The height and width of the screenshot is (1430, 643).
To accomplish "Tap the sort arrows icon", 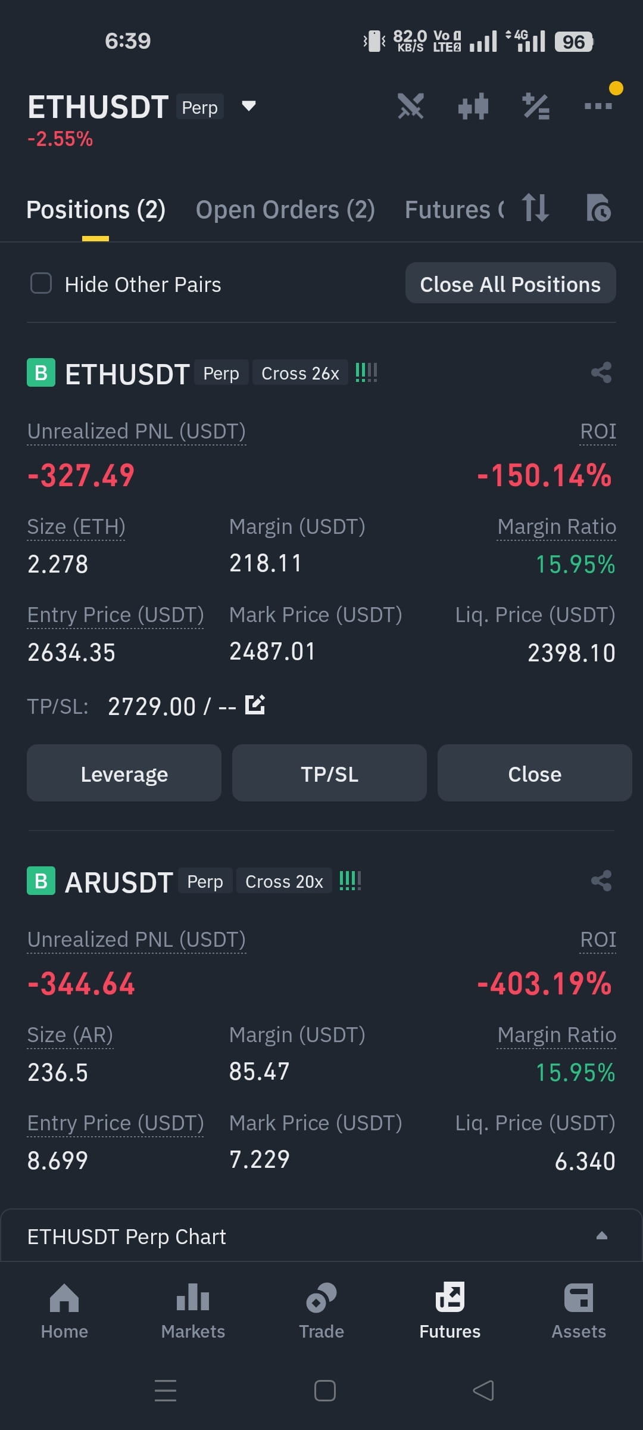I will pos(535,208).
